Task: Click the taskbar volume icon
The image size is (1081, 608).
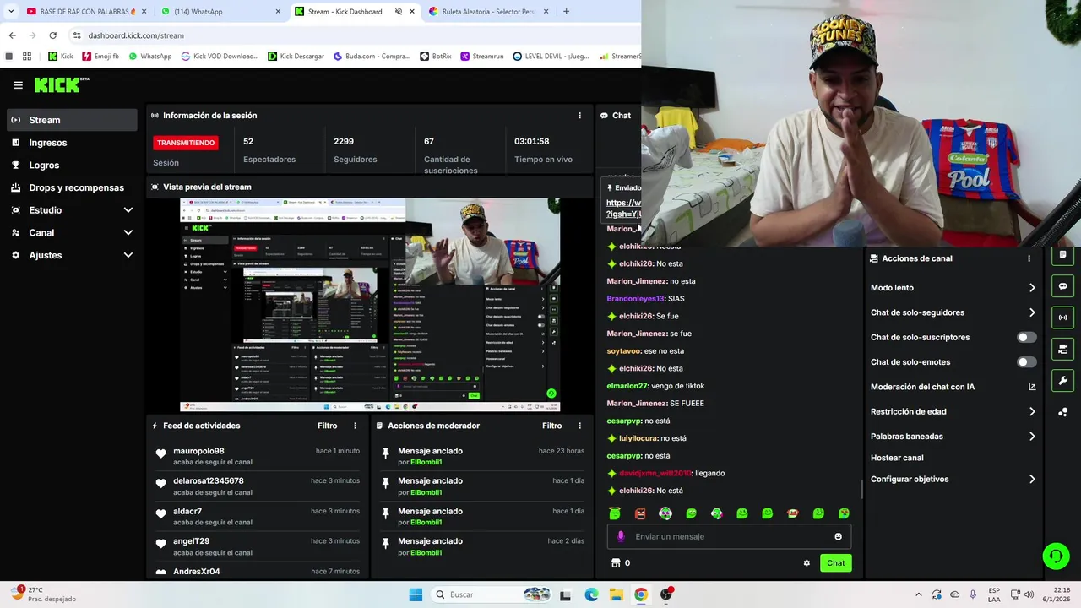Action: (1029, 594)
